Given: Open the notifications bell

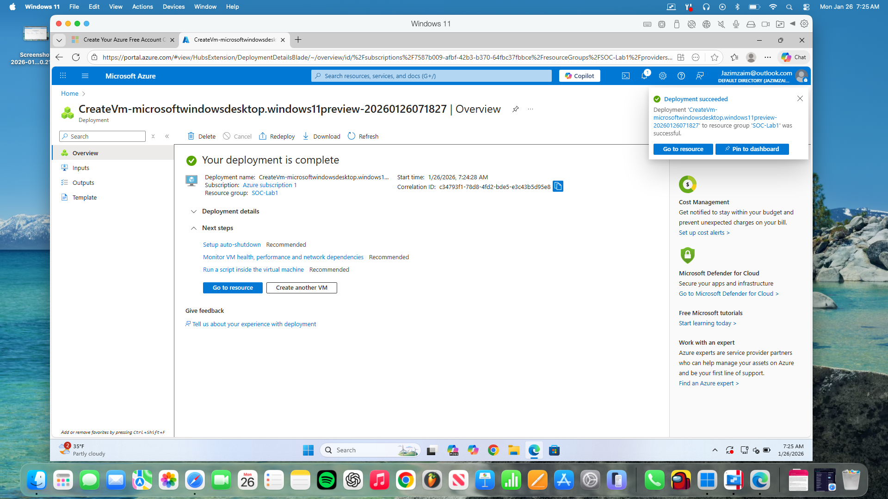Looking at the screenshot, I should (x=644, y=76).
